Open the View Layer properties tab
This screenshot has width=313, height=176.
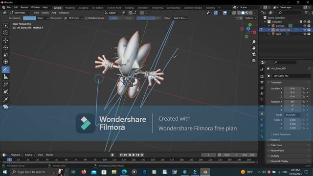point(262,88)
